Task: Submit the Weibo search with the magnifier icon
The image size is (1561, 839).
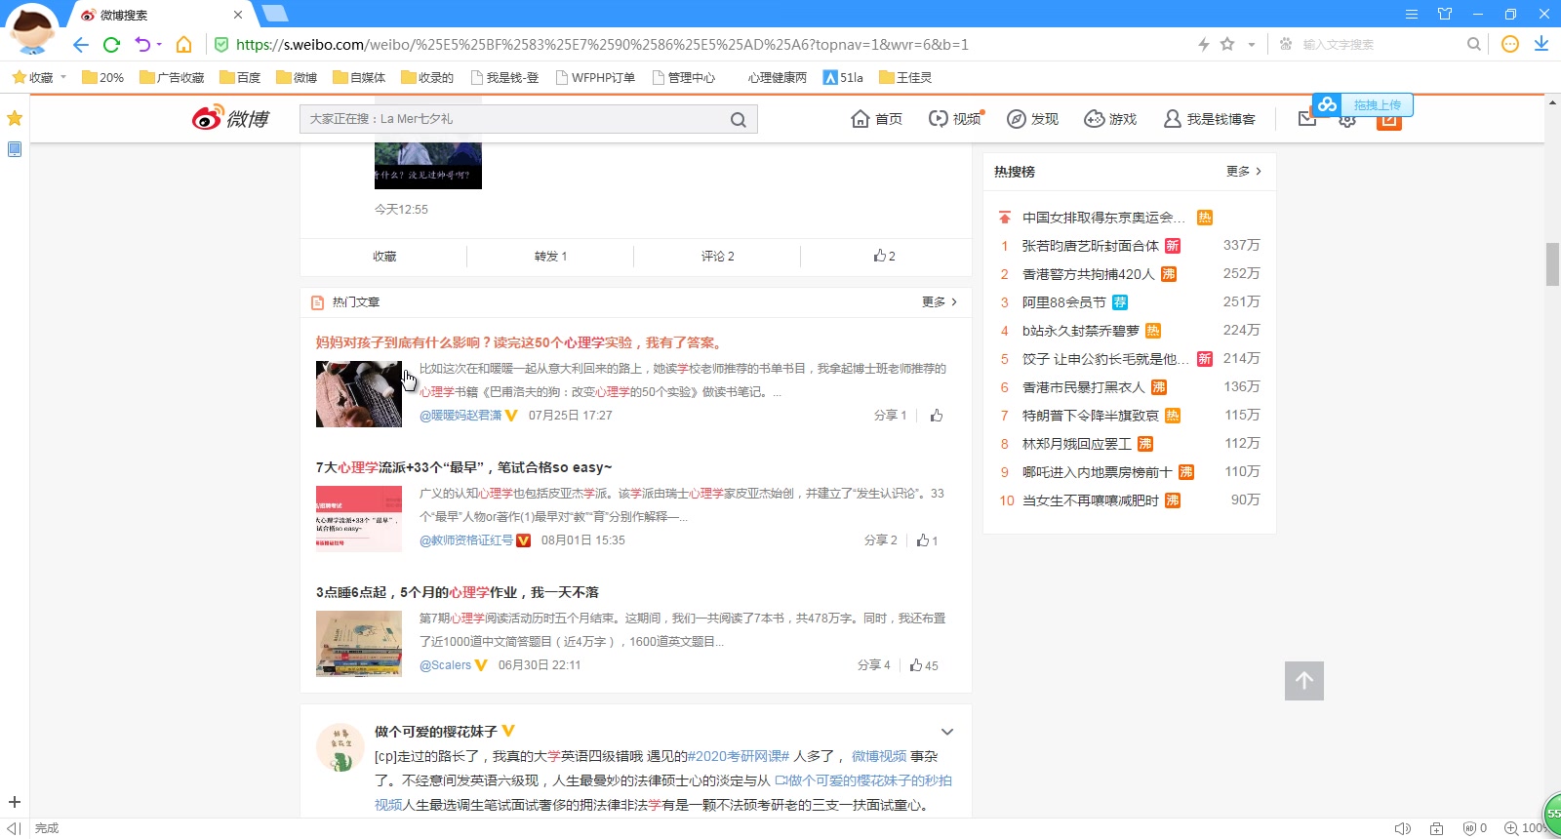Action: click(x=739, y=119)
